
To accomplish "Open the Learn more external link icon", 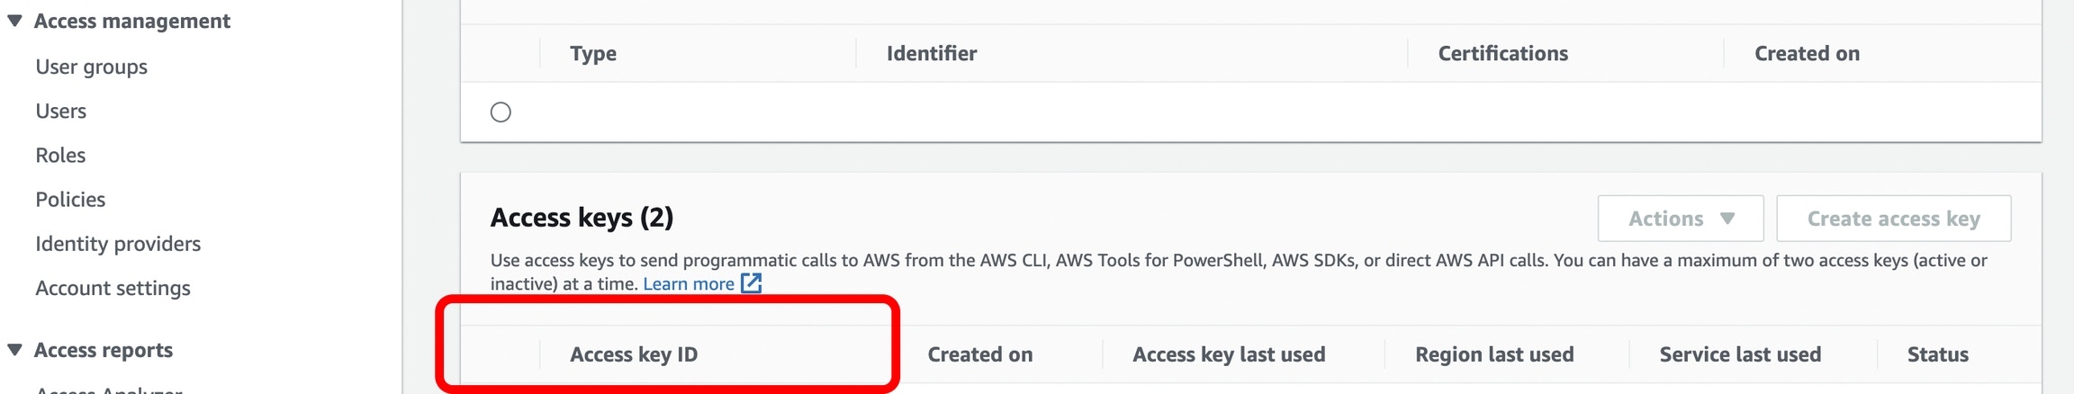I will (x=751, y=283).
